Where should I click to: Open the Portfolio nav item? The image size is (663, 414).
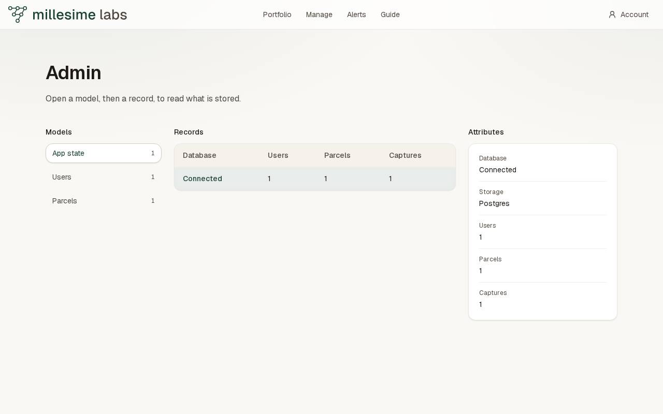pos(277,14)
